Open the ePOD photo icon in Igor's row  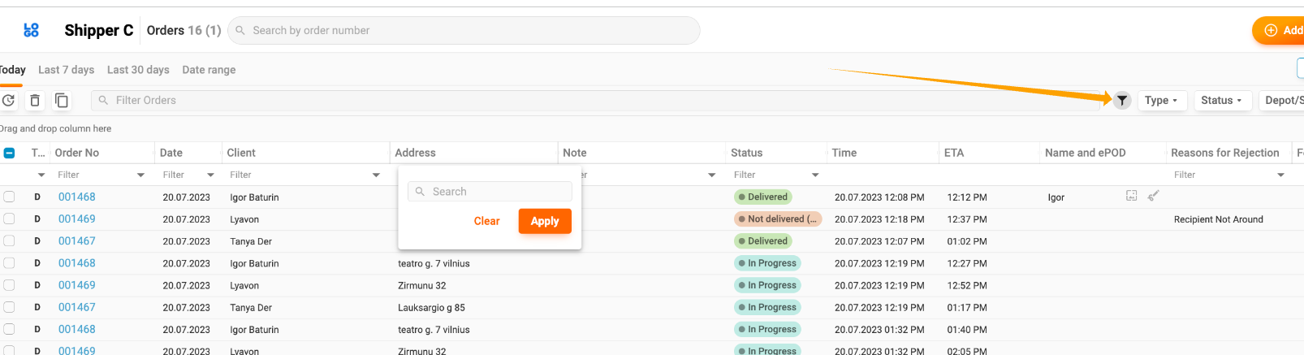(1131, 196)
